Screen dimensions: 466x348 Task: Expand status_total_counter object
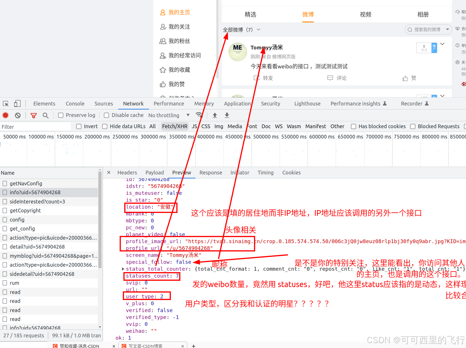coord(123,269)
